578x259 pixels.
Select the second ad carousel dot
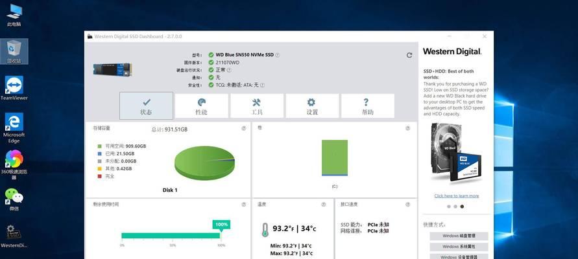click(x=455, y=207)
